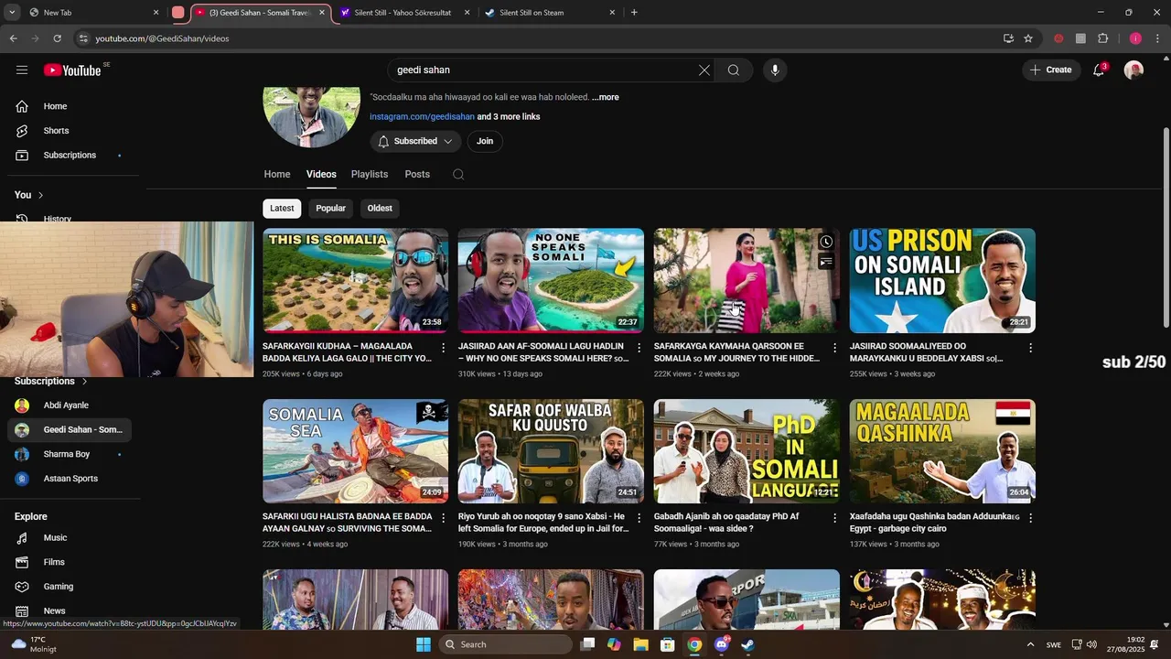
Task: Select the Oldest sort chip
Action: click(x=380, y=208)
